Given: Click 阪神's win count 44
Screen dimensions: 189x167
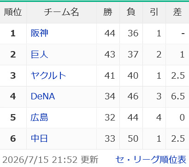Looking at the screenshot, I should click(x=110, y=33).
